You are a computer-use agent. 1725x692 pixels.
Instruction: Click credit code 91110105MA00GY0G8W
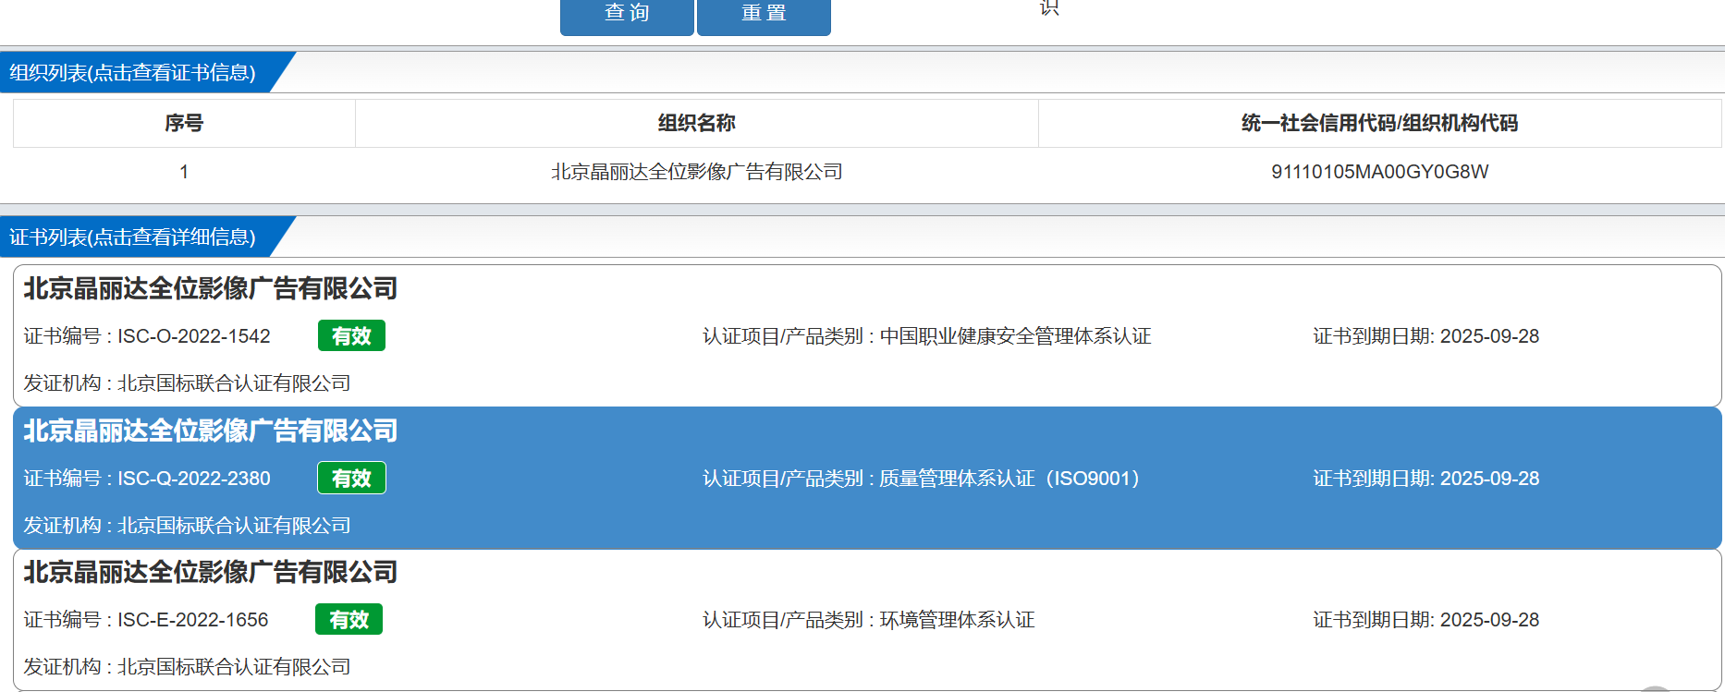click(1379, 172)
